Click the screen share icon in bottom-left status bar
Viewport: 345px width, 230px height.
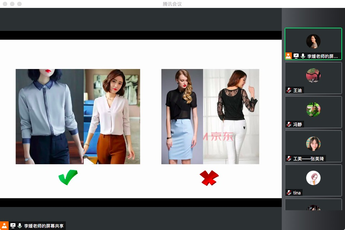pos(13,226)
